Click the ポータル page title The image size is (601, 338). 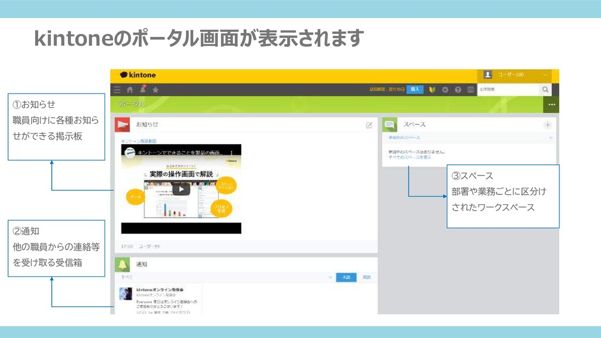(x=132, y=104)
